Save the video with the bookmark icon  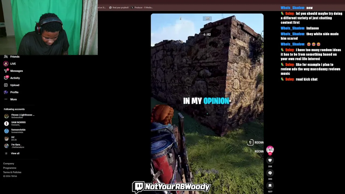pyautogui.click(x=270, y=186)
